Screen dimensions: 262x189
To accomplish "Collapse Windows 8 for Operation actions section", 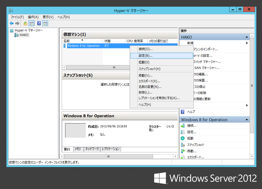I will 247,120.
